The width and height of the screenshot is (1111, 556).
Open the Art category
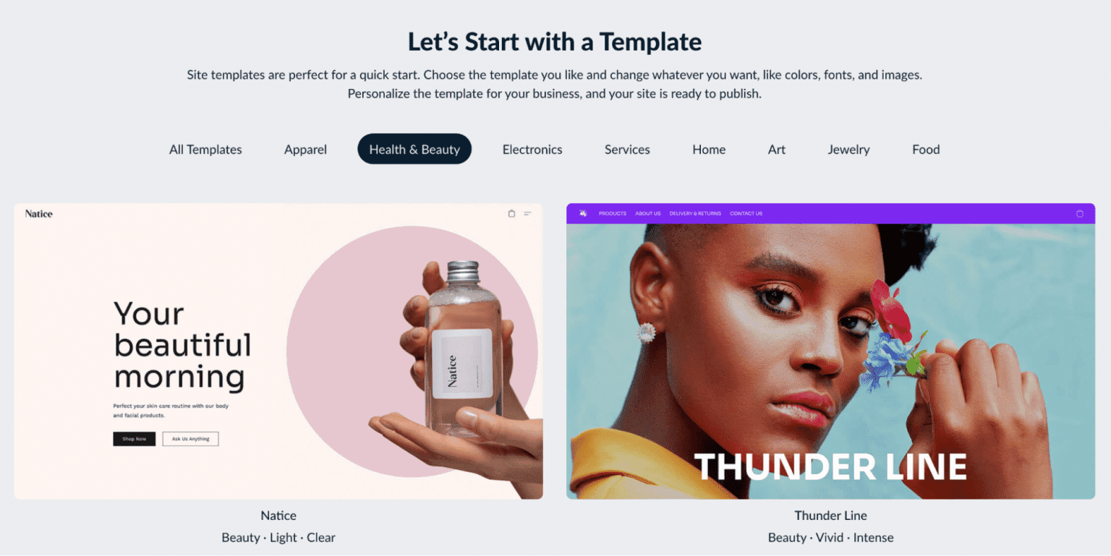[x=777, y=150]
